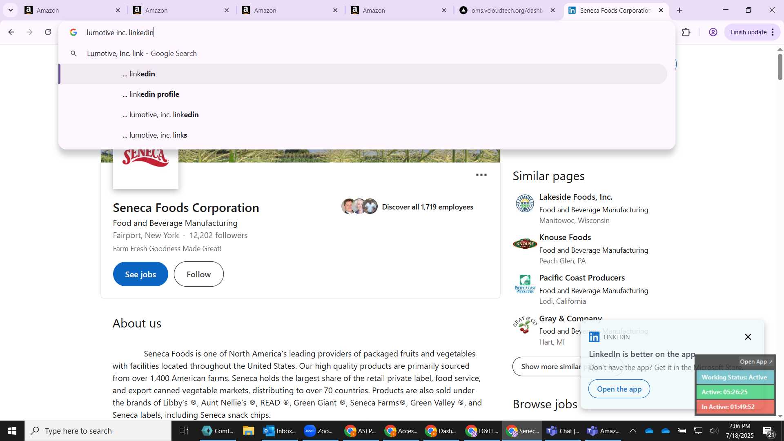Viewport: 784px width, 441px height.
Task: Open the Chrome profile icon
Action: click(x=713, y=32)
